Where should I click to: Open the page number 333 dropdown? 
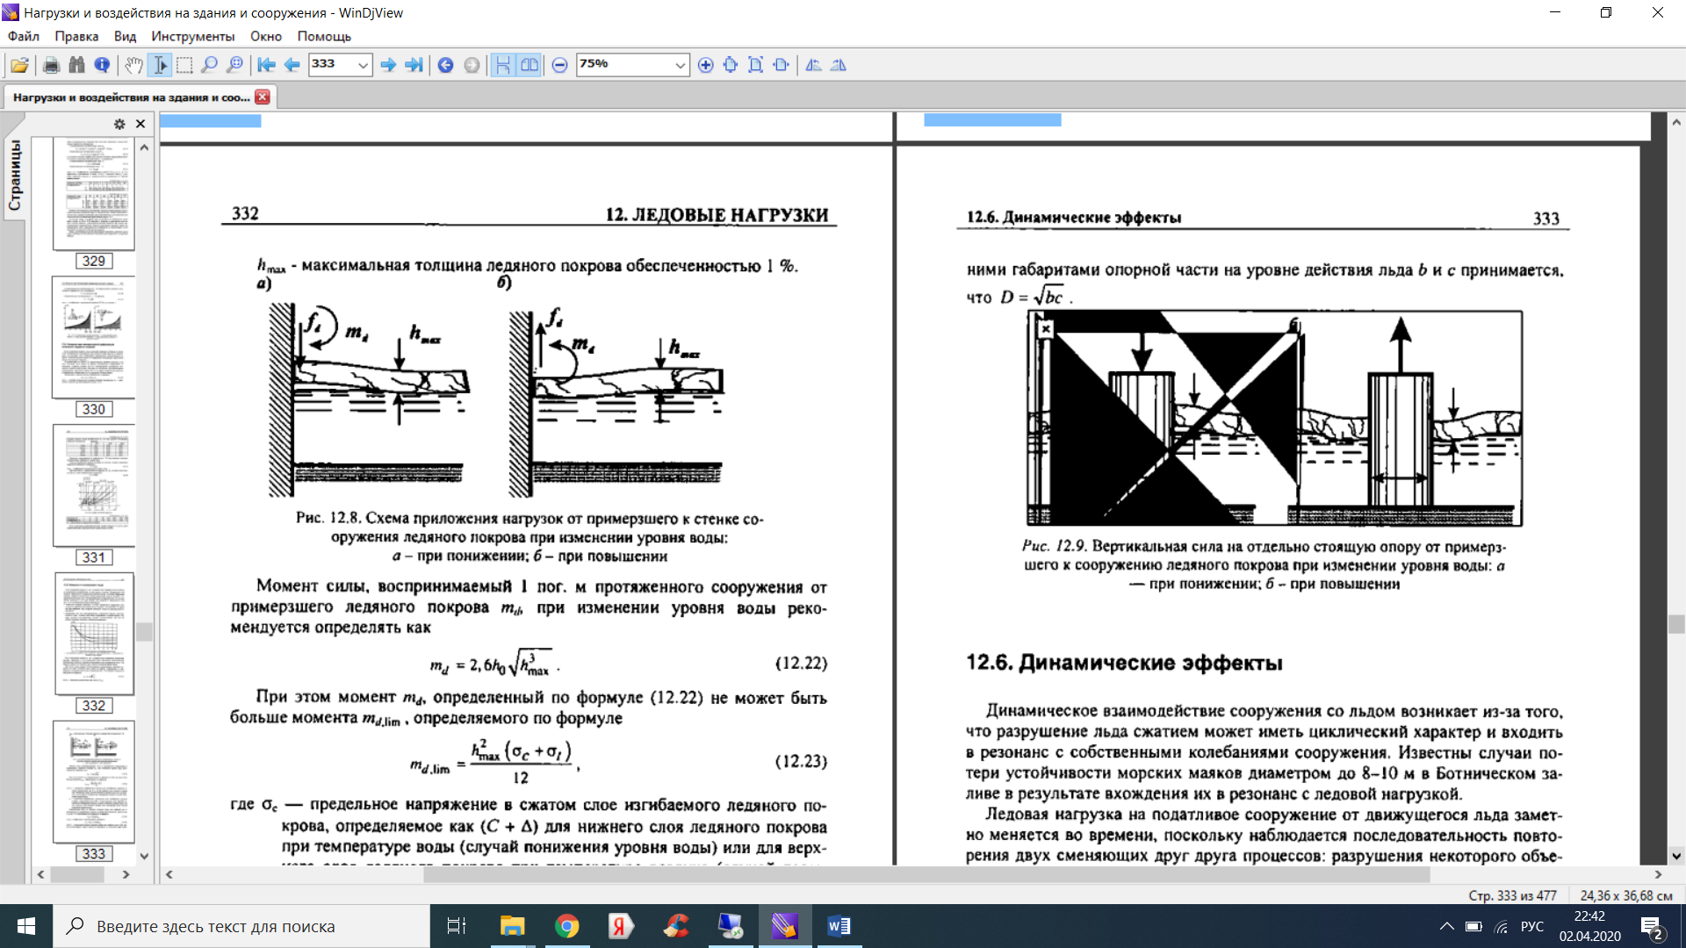point(362,65)
